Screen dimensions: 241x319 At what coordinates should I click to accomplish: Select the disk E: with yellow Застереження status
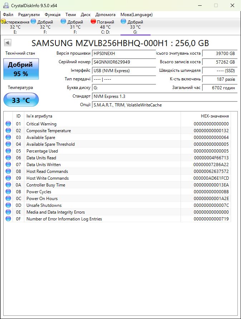(15, 27)
